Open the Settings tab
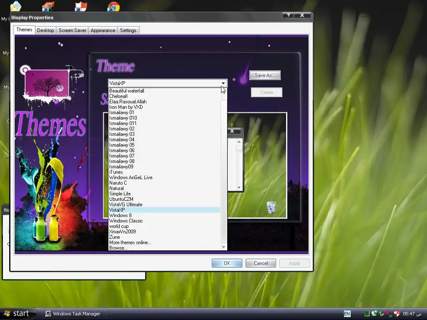This screenshot has width=427, height=320. click(x=128, y=30)
